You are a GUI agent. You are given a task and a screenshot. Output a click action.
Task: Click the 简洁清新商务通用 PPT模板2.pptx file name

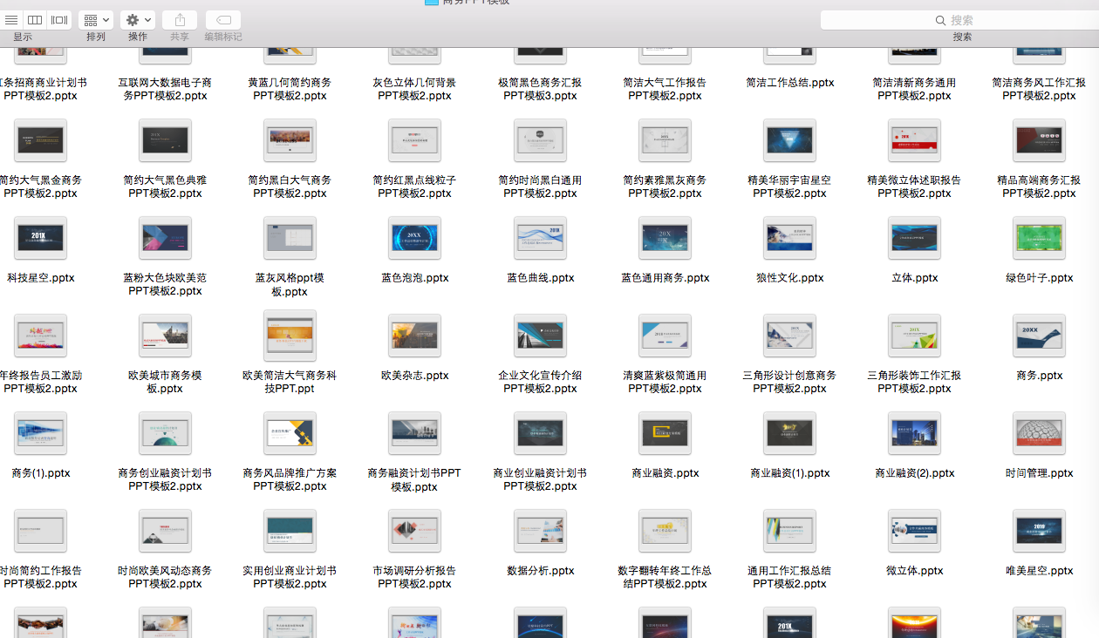click(914, 89)
